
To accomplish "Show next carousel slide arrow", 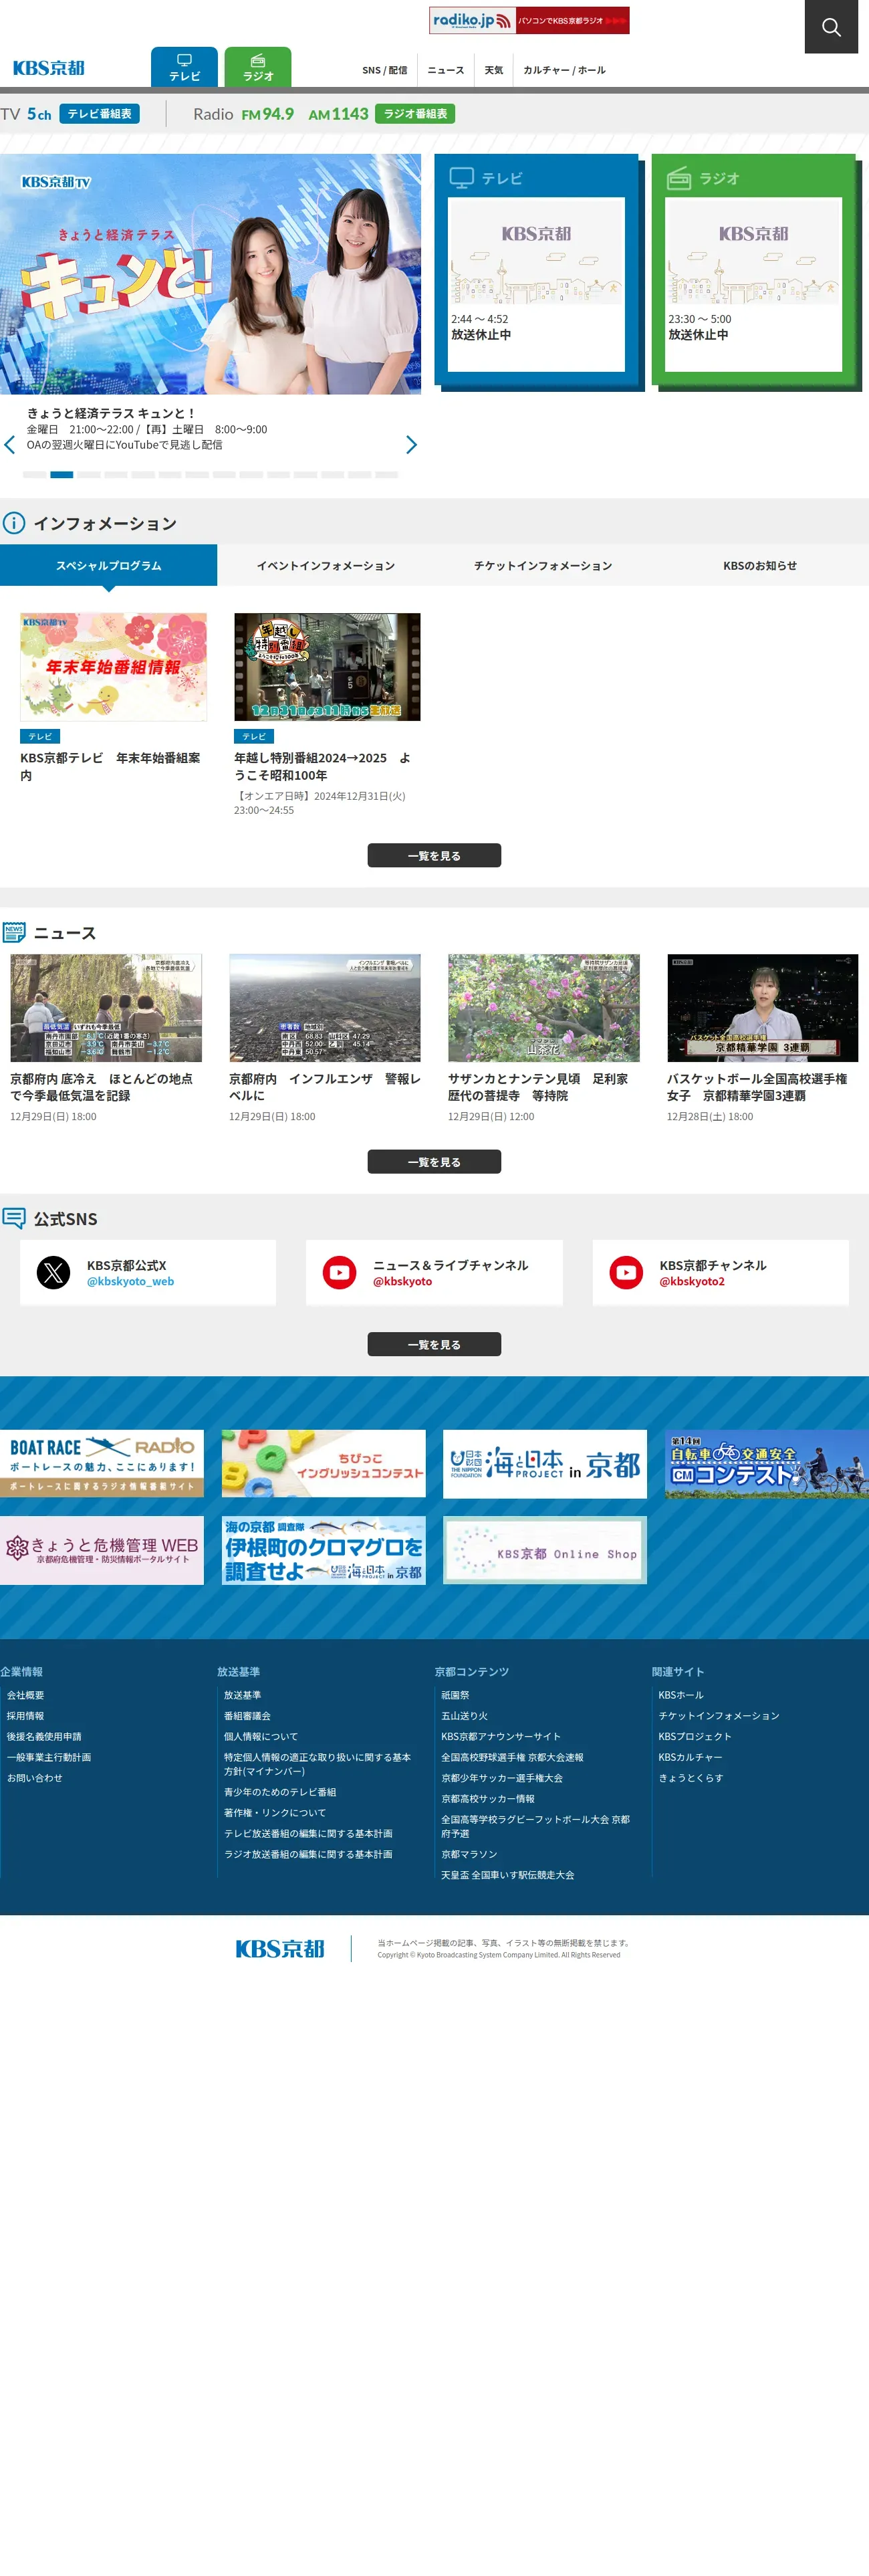I will click(411, 444).
